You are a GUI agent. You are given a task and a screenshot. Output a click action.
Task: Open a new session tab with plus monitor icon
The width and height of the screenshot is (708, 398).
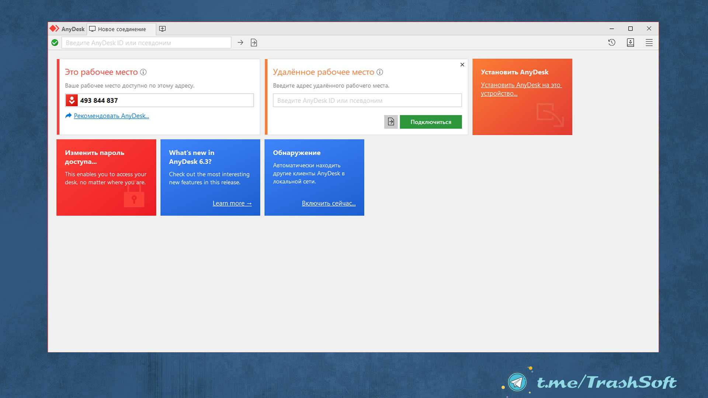tap(162, 29)
